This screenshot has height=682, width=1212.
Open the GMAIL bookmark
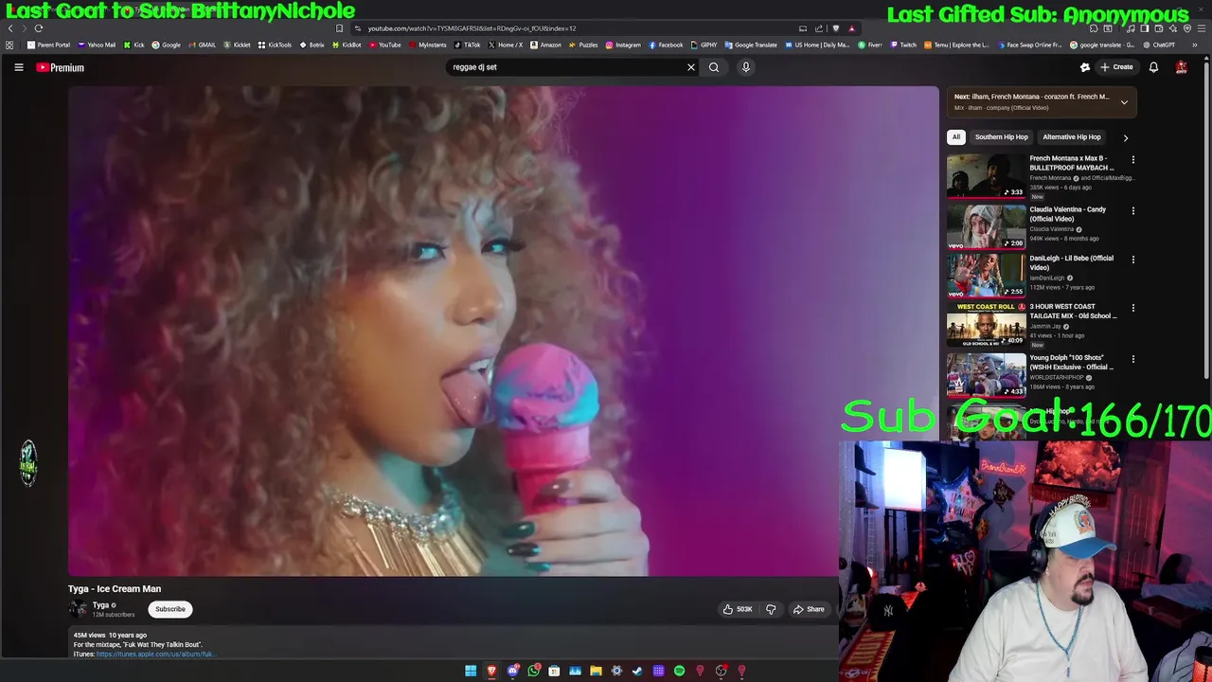pyautogui.click(x=201, y=45)
